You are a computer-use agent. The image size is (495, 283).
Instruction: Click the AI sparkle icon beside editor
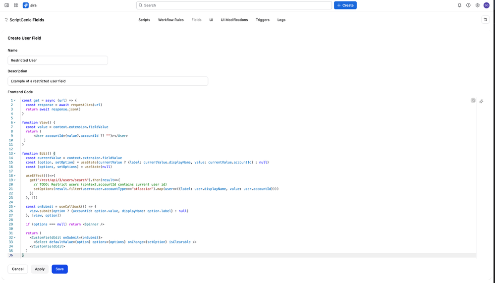482,102
